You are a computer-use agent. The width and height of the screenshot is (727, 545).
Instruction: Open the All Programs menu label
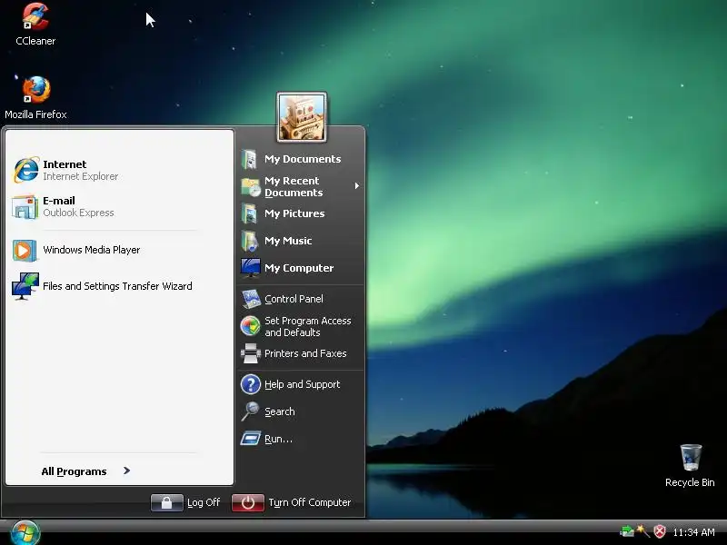[74, 471]
